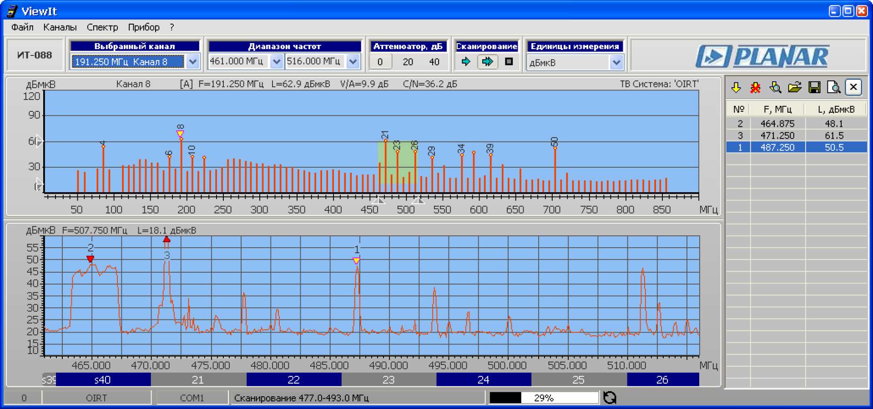Start single scan with single arrow icon
This screenshot has width=873, height=409.
click(466, 61)
